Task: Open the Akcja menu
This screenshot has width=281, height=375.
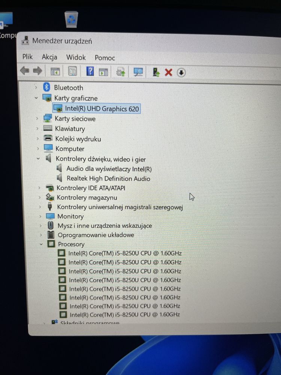Action: coord(49,57)
